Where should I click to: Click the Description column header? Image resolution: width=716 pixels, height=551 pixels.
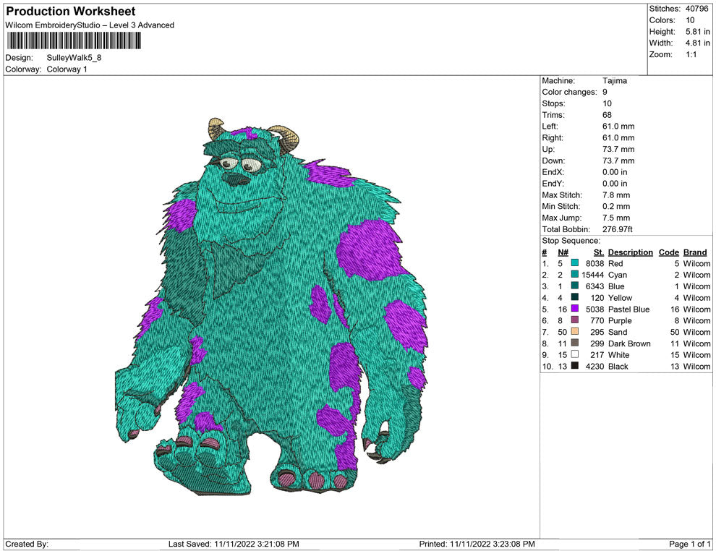tap(630, 252)
